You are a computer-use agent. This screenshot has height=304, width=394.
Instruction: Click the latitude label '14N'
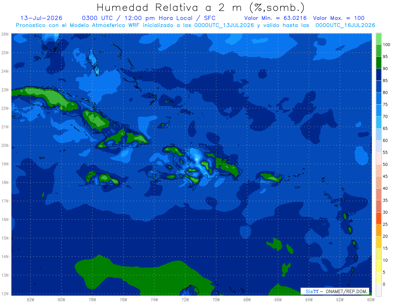pos(5,256)
